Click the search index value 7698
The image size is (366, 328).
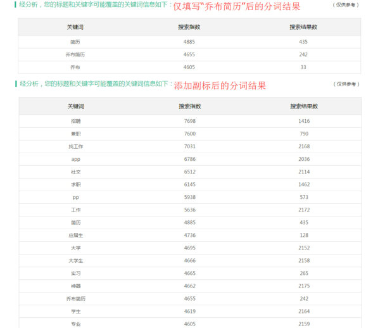coord(190,121)
